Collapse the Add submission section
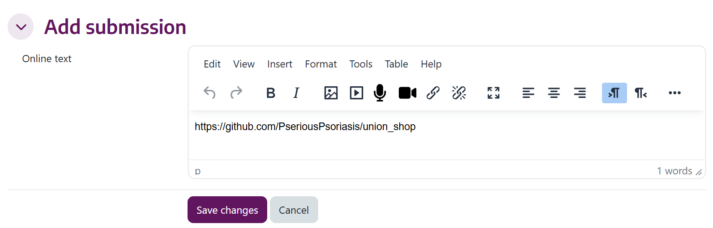The height and width of the screenshot is (228, 713). [21, 27]
